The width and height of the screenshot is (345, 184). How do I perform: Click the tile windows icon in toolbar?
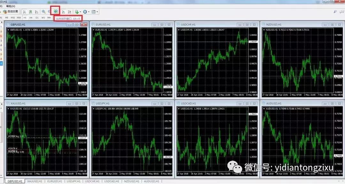[56, 12]
